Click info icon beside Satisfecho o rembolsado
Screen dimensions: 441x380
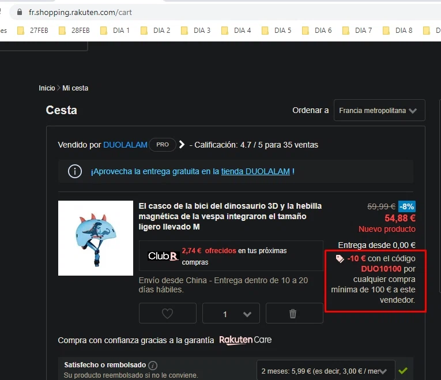153,366
